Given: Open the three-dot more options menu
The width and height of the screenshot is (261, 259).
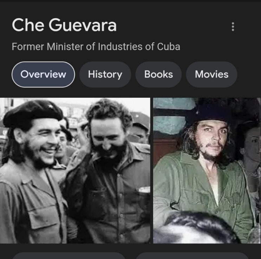Looking at the screenshot, I should (x=233, y=26).
